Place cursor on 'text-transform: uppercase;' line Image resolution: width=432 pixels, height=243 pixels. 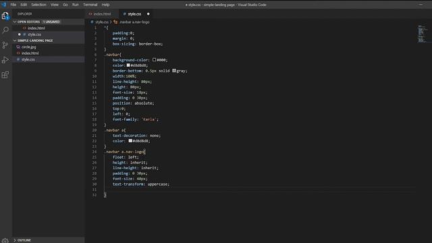coord(141,184)
